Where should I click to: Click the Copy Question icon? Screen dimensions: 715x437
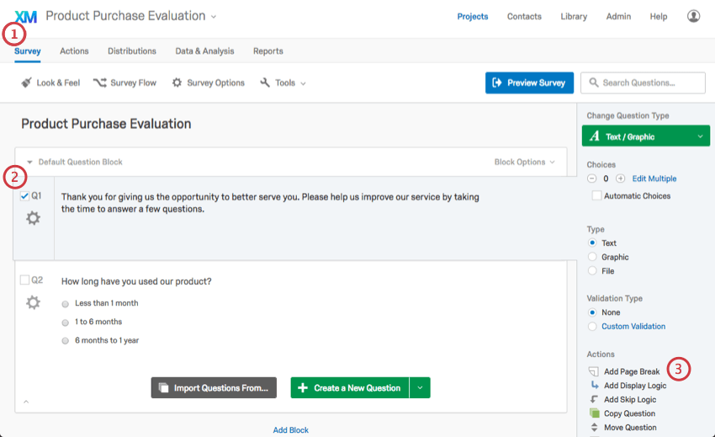coord(594,413)
